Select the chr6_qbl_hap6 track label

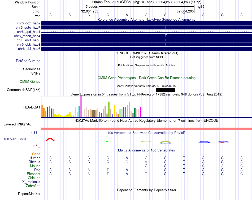[29, 49]
